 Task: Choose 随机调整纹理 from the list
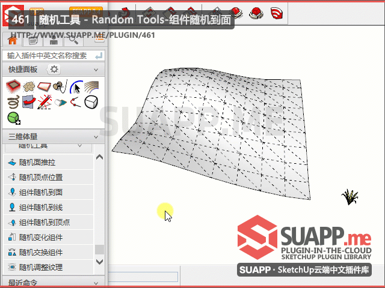pyautogui.click(x=48, y=267)
